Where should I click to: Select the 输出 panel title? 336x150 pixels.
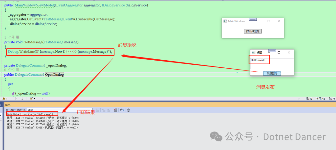pyautogui.click(x=8, y=105)
